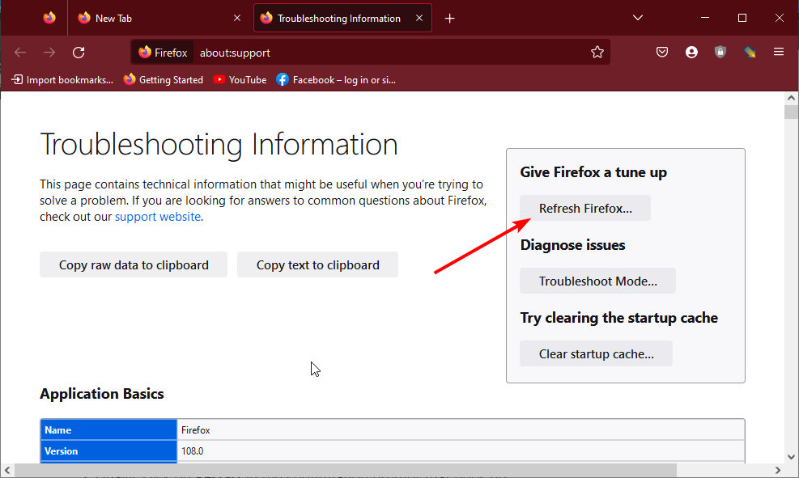
Task: Open the Firefox account menu
Action: 691,52
